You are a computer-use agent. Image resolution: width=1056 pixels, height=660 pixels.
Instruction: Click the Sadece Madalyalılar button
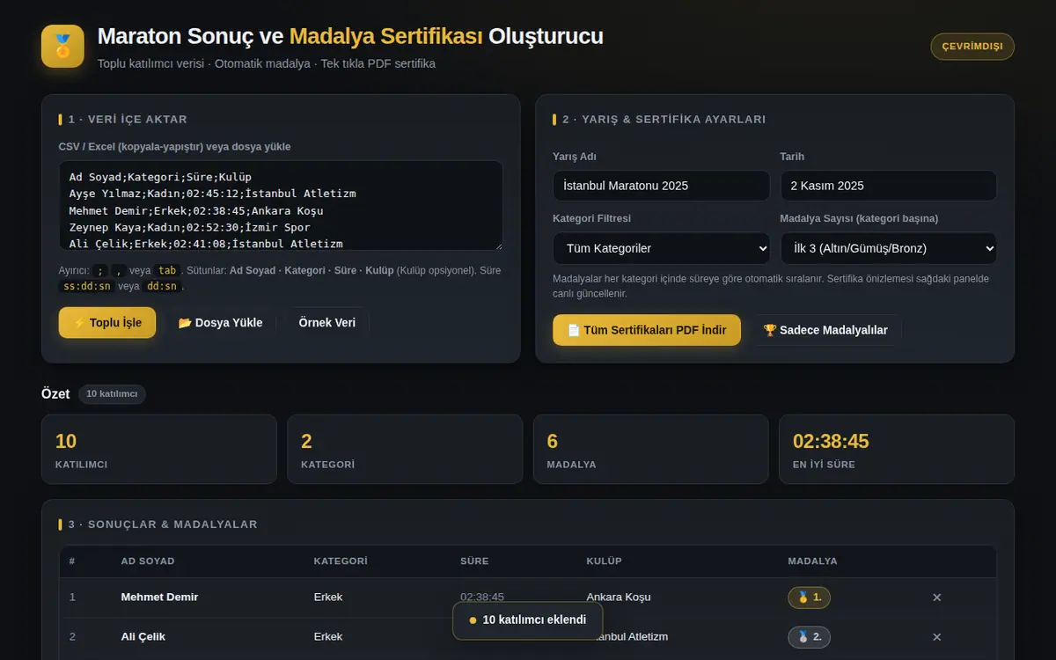tap(825, 330)
